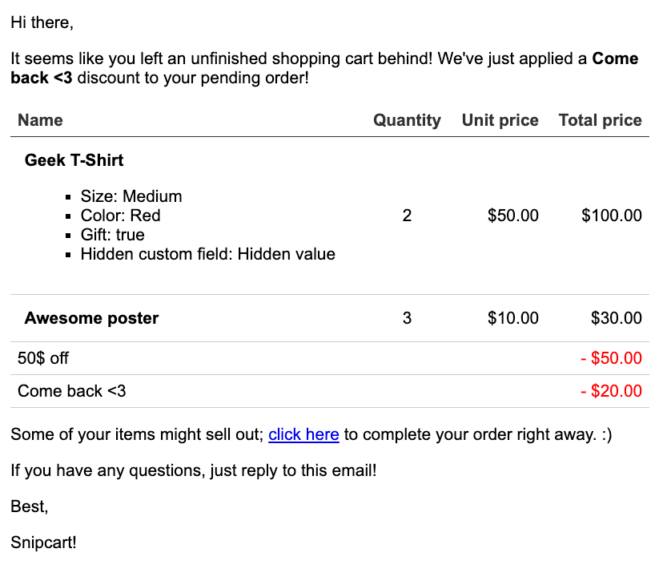
Task: Click the poster unit price $10.00
Action: coord(512,318)
